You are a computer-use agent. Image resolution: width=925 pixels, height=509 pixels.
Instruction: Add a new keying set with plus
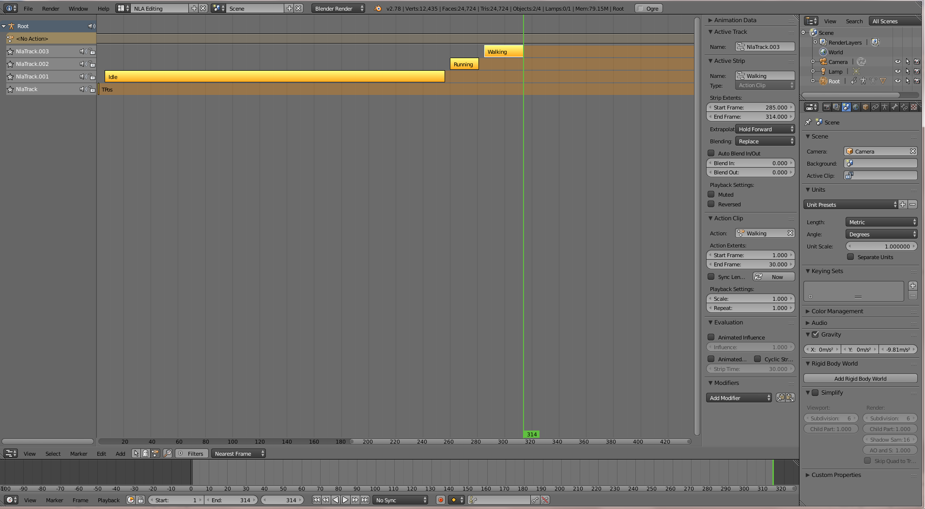912,286
